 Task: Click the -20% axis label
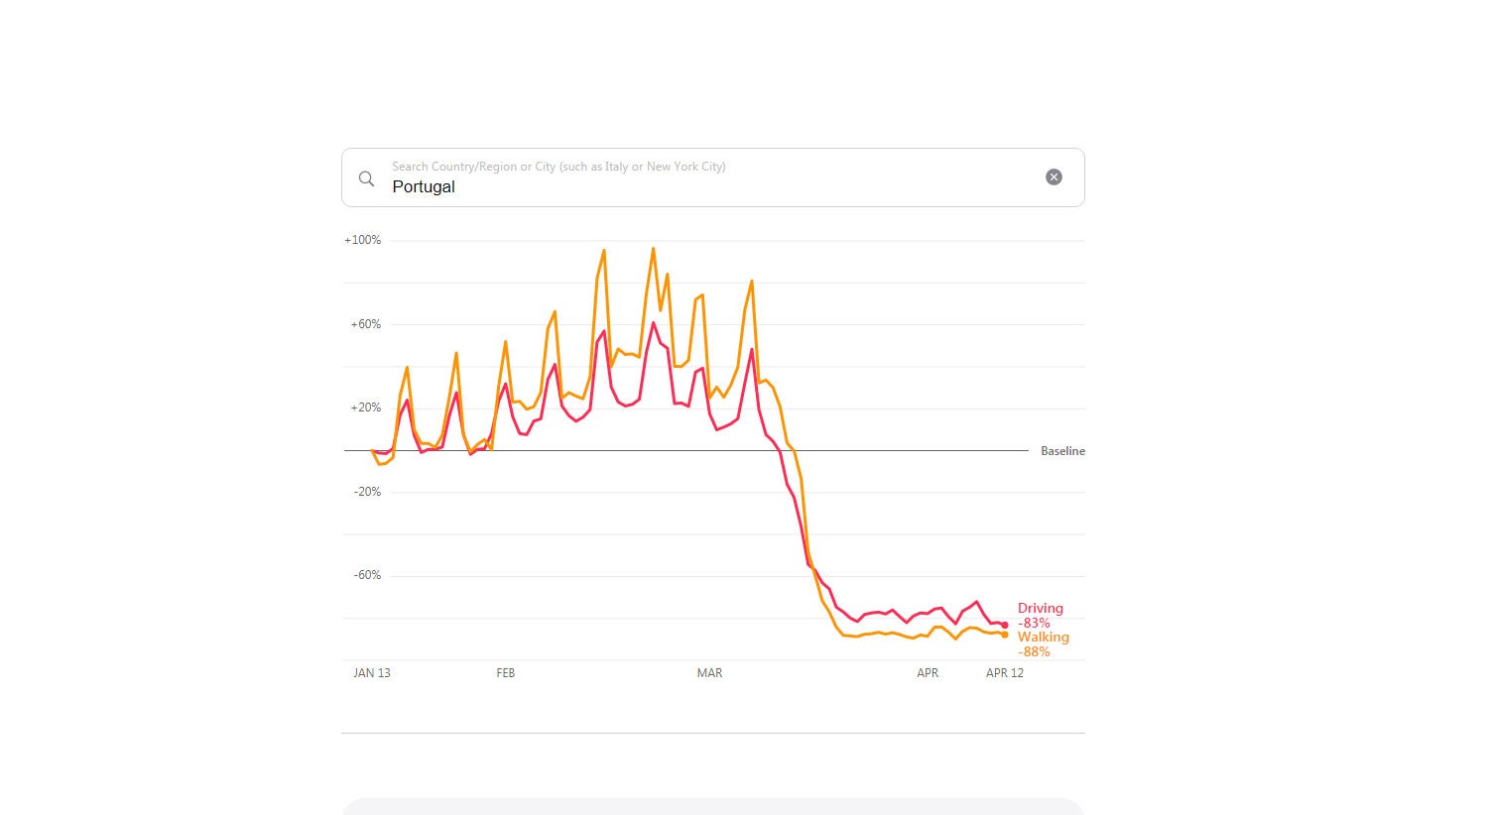[x=367, y=492]
